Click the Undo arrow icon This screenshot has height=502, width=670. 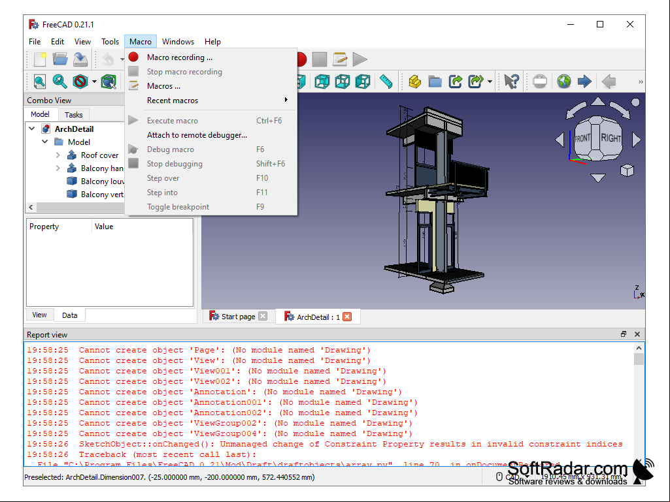pyautogui.click(x=108, y=59)
